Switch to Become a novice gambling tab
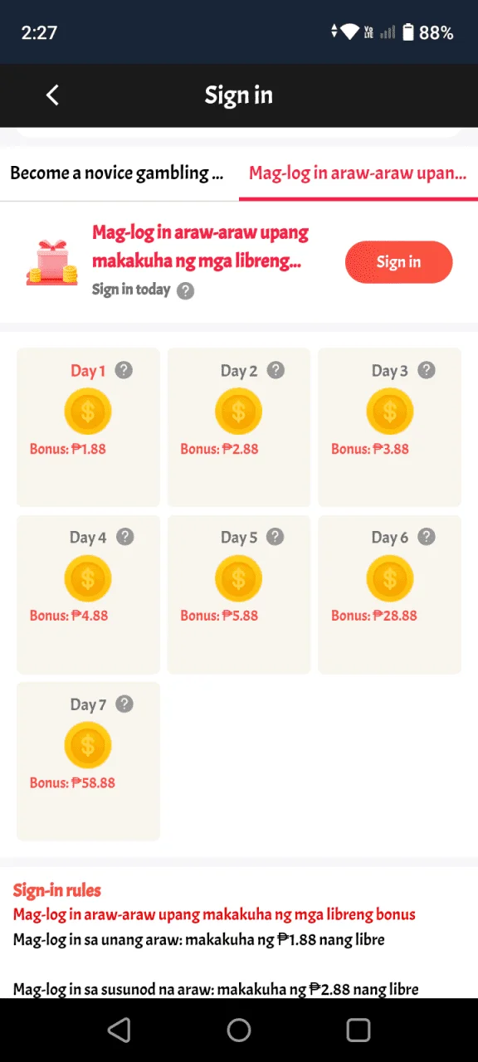 [x=117, y=173]
